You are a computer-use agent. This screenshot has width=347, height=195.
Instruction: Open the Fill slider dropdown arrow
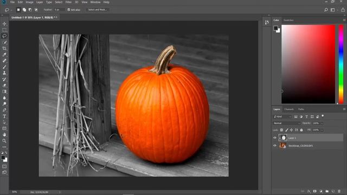tap(322, 130)
